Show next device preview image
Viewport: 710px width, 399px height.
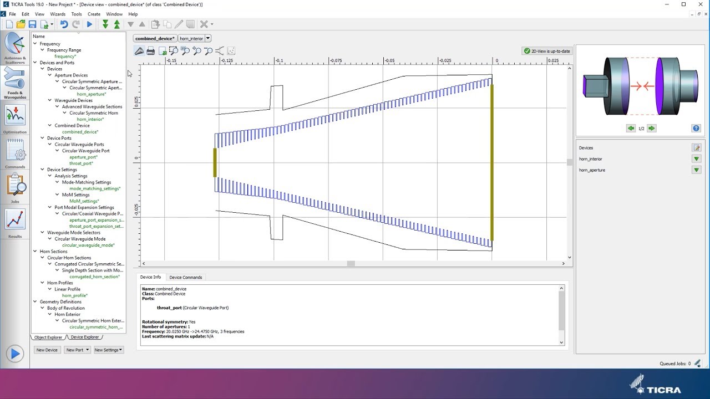pyautogui.click(x=652, y=128)
